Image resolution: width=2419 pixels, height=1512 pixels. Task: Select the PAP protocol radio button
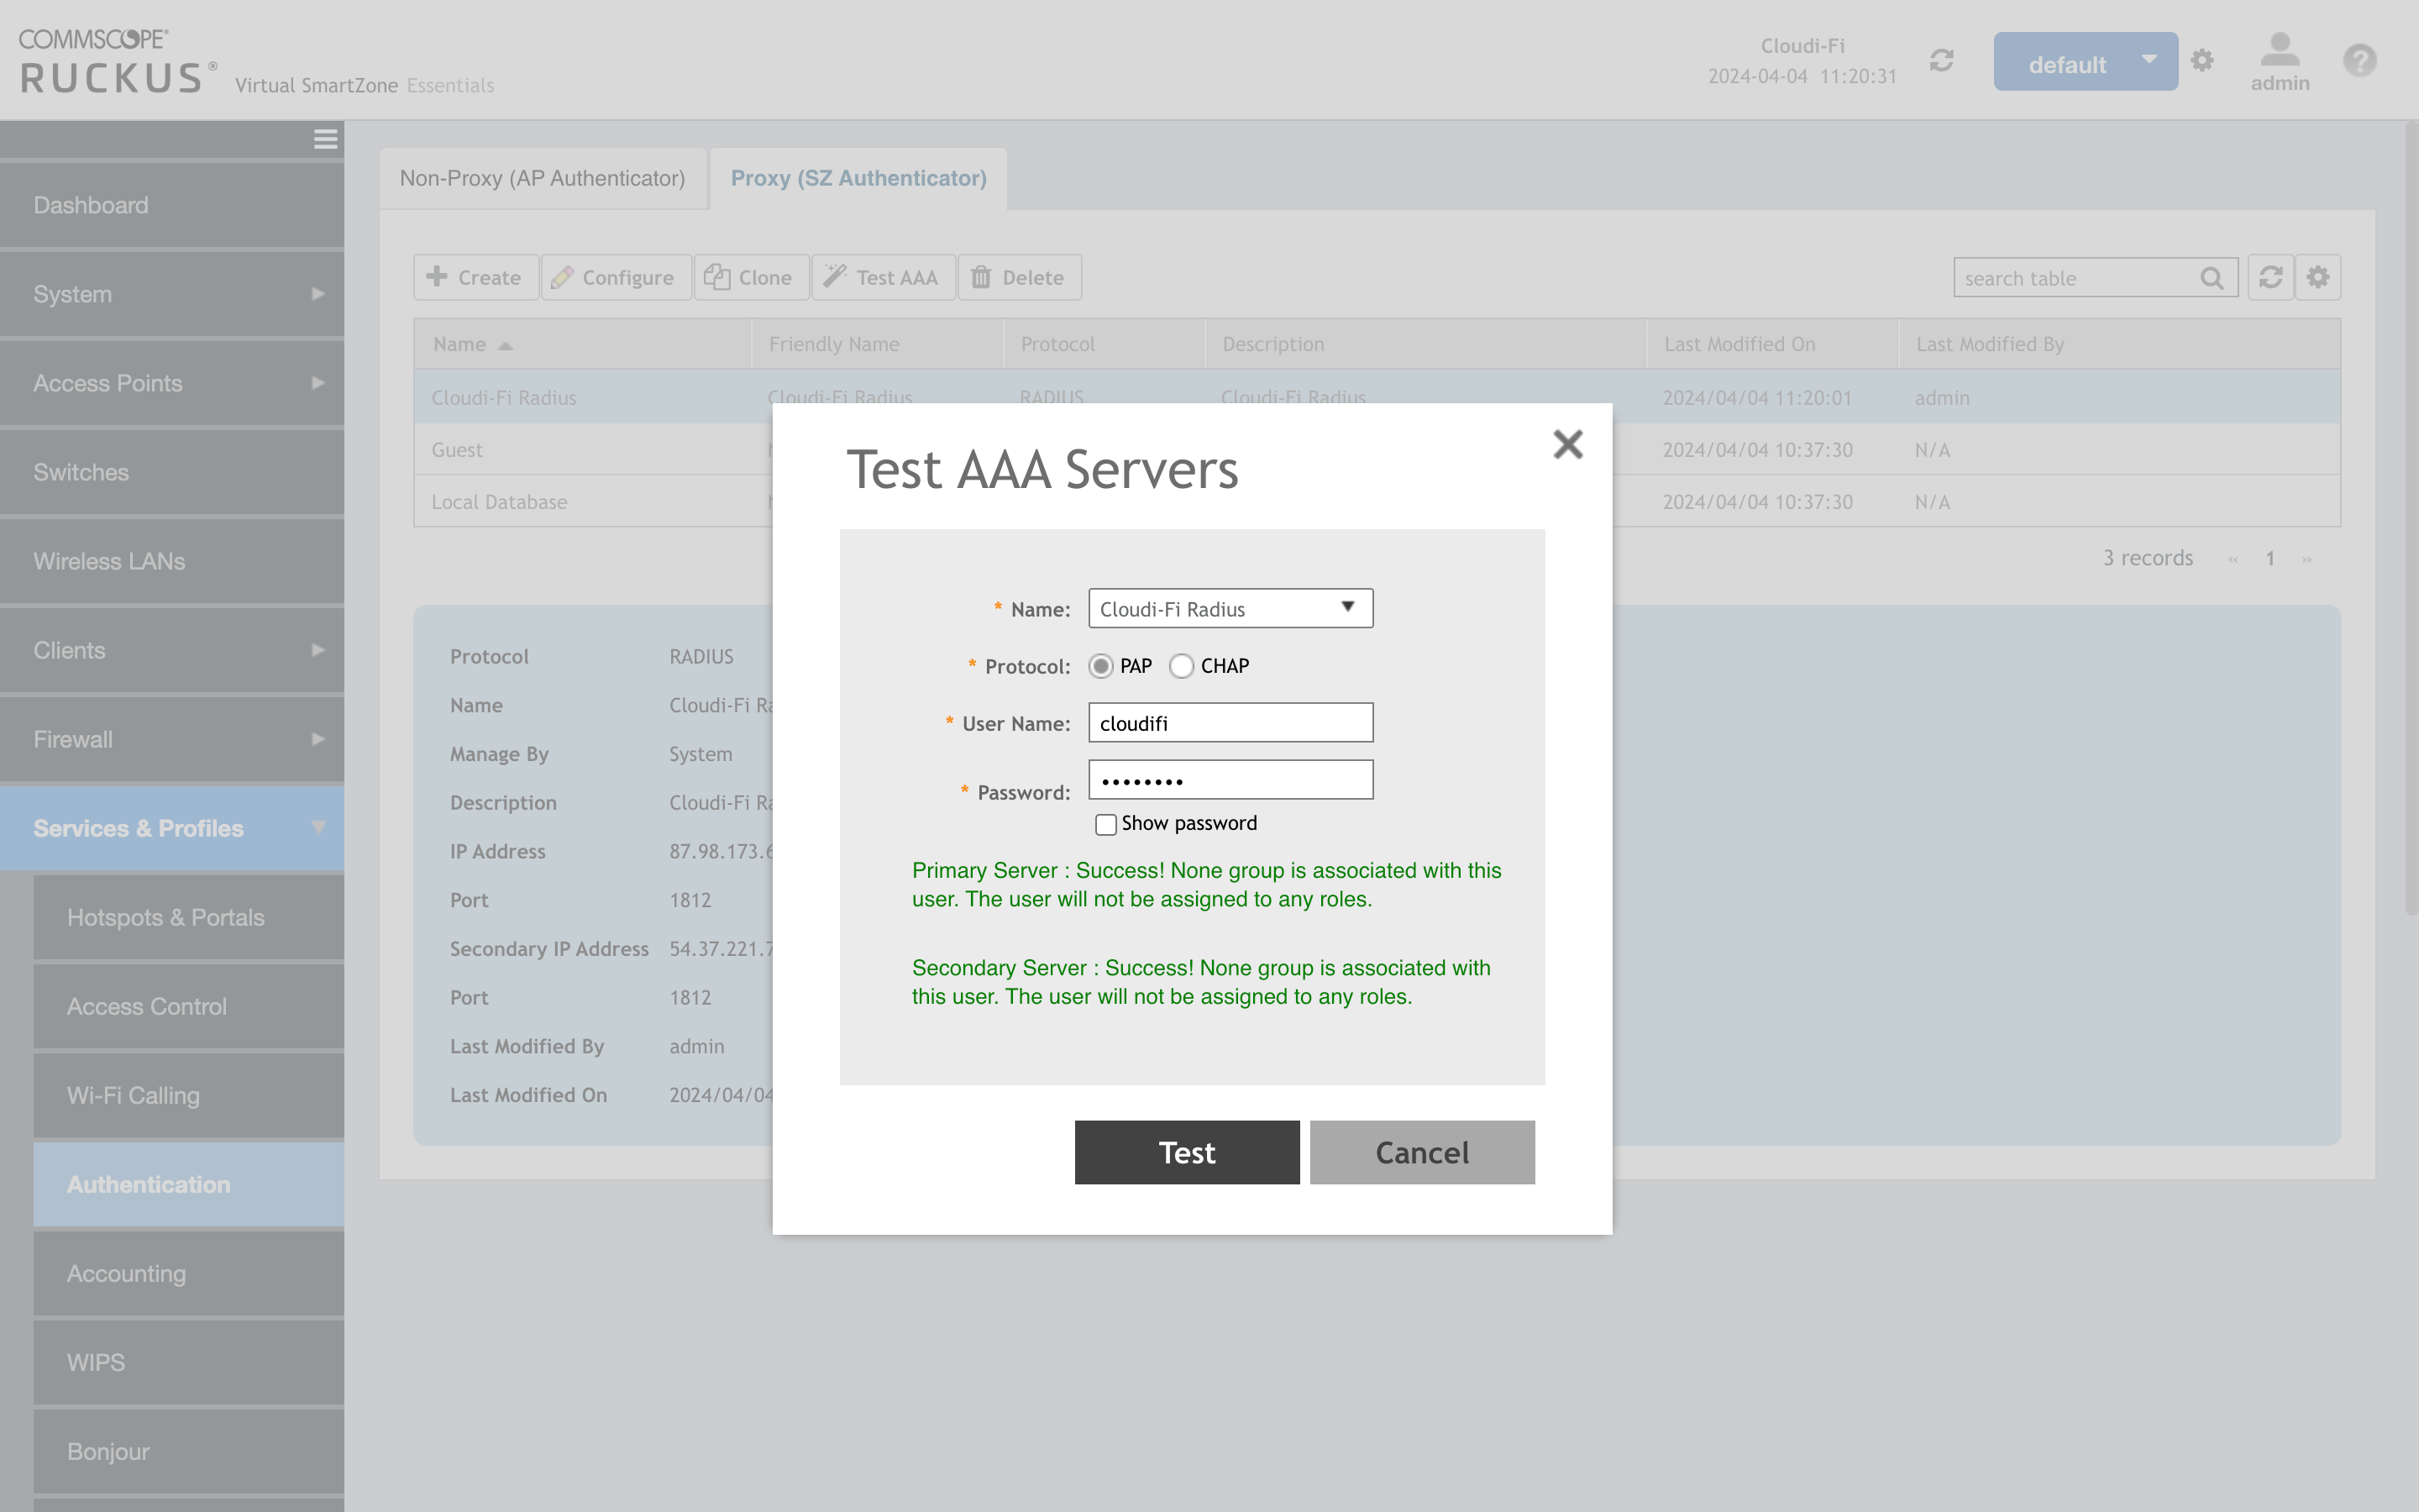1100,666
